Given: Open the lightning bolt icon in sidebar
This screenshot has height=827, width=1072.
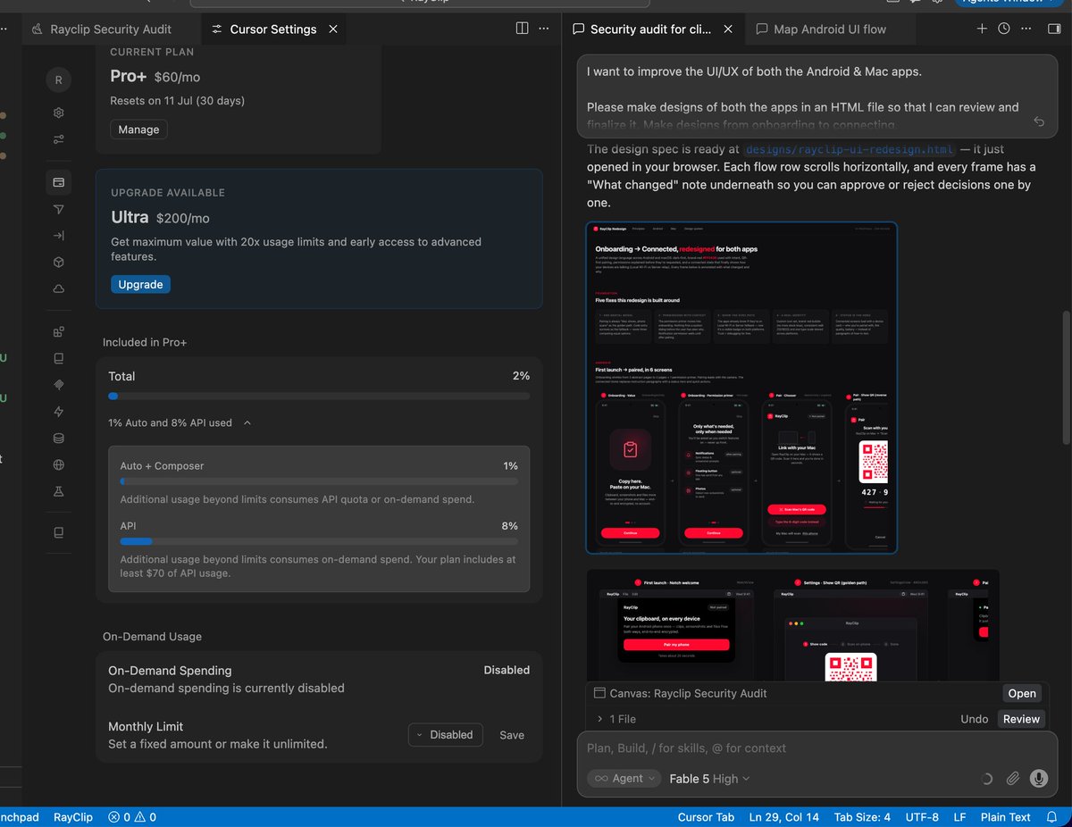Looking at the screenshot, I should click(x=59, y=412).
